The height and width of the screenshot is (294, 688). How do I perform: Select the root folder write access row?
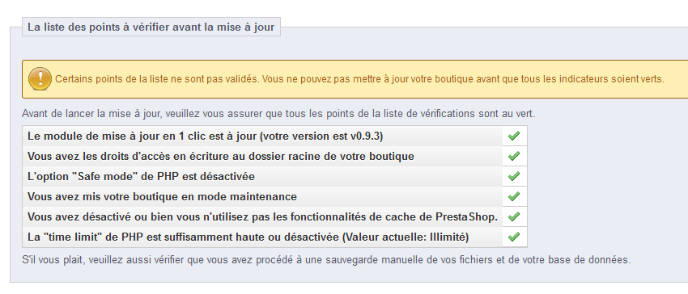pos(274,156)
